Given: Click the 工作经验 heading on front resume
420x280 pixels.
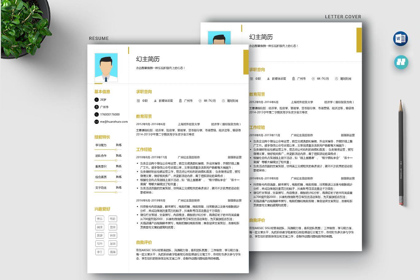Looking at the screenshot, I should pos(144,150).
